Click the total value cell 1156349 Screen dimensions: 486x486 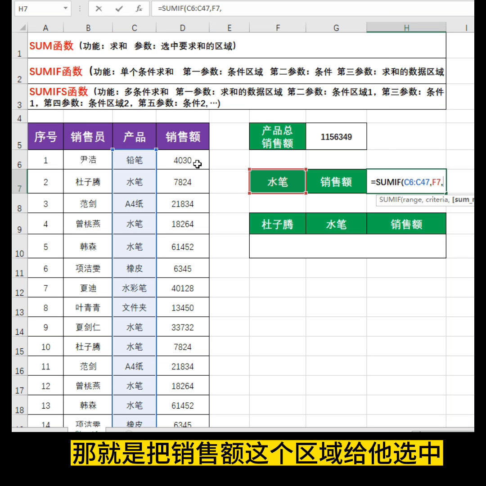(x=336, y=136)
